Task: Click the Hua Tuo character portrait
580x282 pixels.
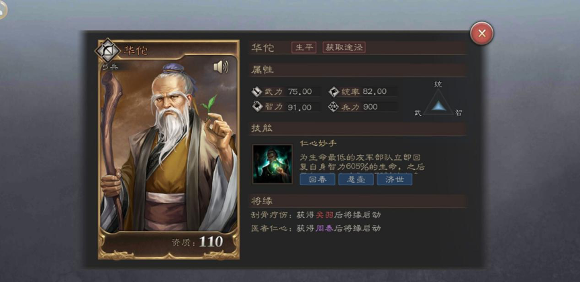Action: 168,146
